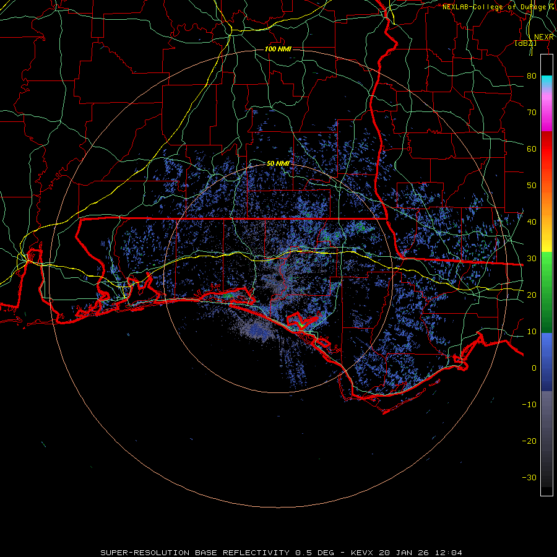Click the 10 value on the dBZ scale
Viewport: 557px width, 557px height.
532,332
